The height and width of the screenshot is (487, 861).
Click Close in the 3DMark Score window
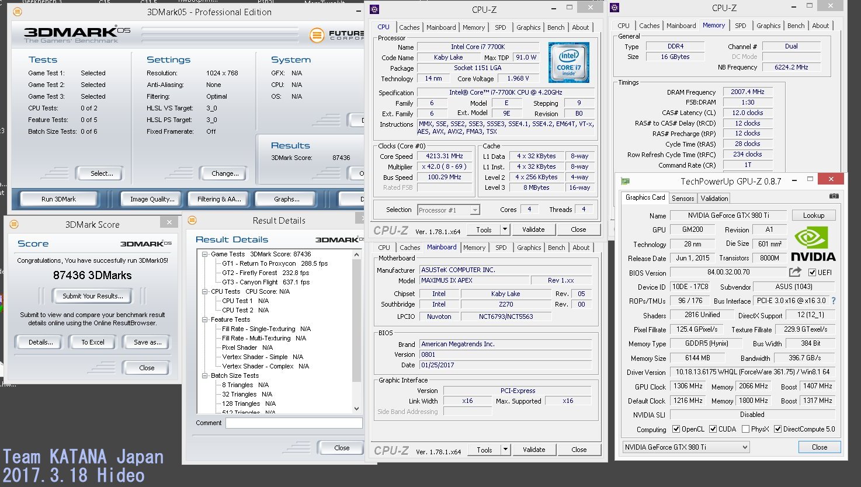pyautogui.click(x=147, y=368)
